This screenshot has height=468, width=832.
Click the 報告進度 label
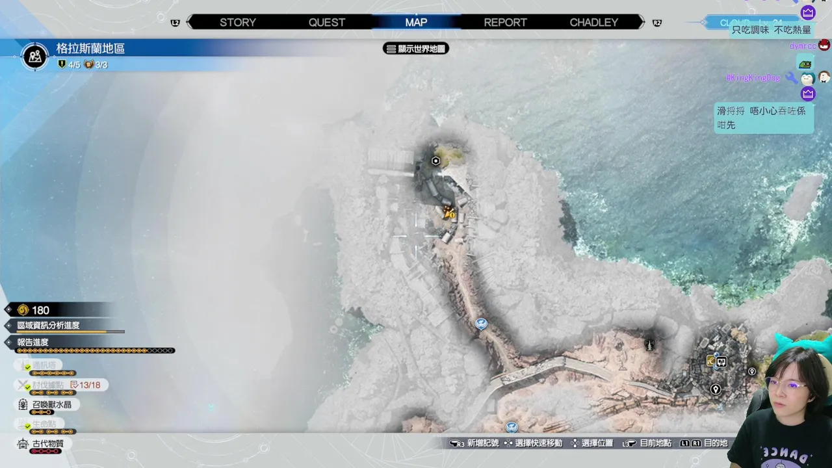tap(32, 342)
